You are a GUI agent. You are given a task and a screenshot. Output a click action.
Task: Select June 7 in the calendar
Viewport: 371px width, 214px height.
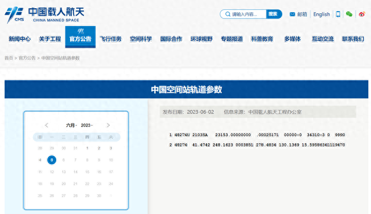pyautogui.click(x=75, y=160)
